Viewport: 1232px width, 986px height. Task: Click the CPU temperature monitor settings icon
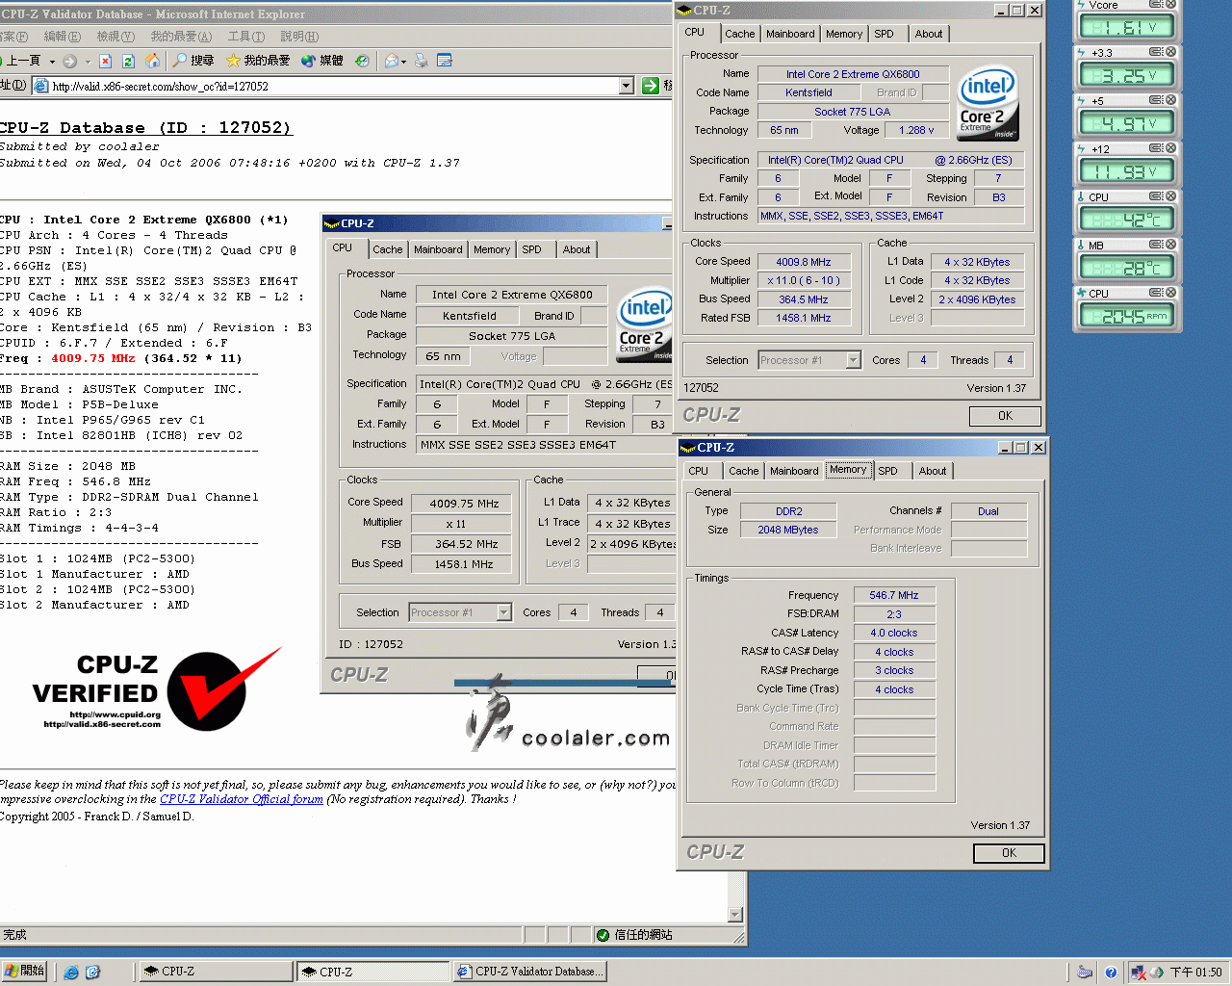pos(1156,196)
